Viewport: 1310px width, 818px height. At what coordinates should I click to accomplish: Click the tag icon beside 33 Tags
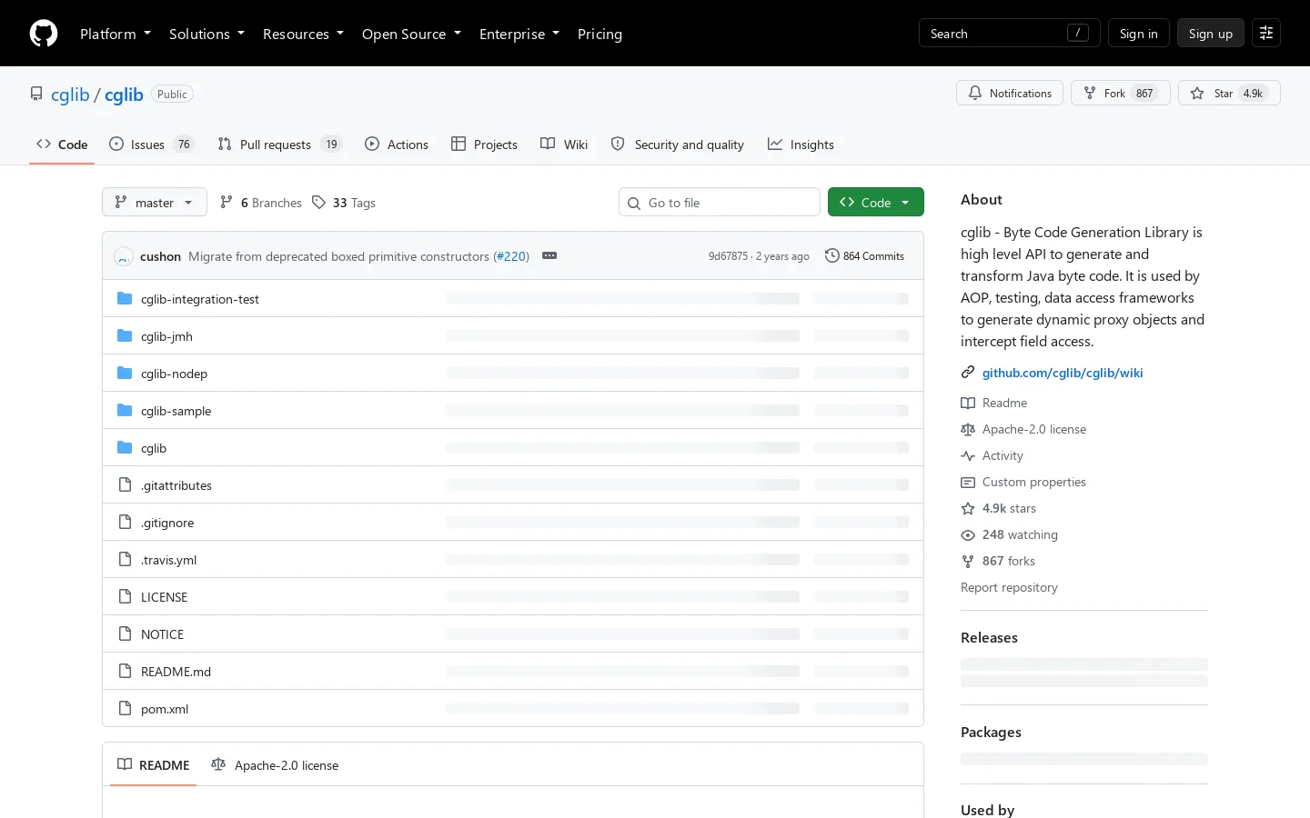pos(318,203)
